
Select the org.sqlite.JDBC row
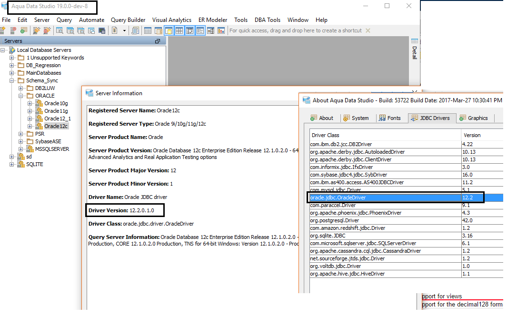click(406, 236)
